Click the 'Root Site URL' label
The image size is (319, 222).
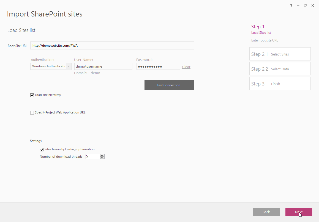point(18,46)
